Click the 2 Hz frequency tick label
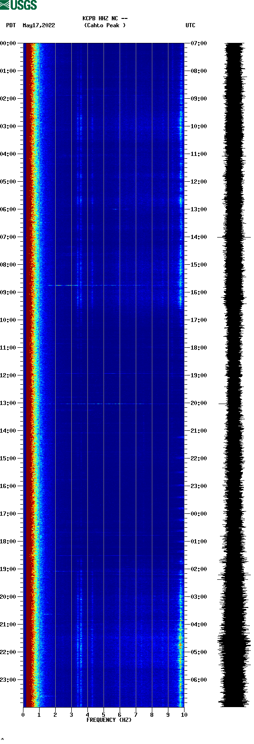The height and width of the screenshot is (744, 254). (x=55, y=715)
